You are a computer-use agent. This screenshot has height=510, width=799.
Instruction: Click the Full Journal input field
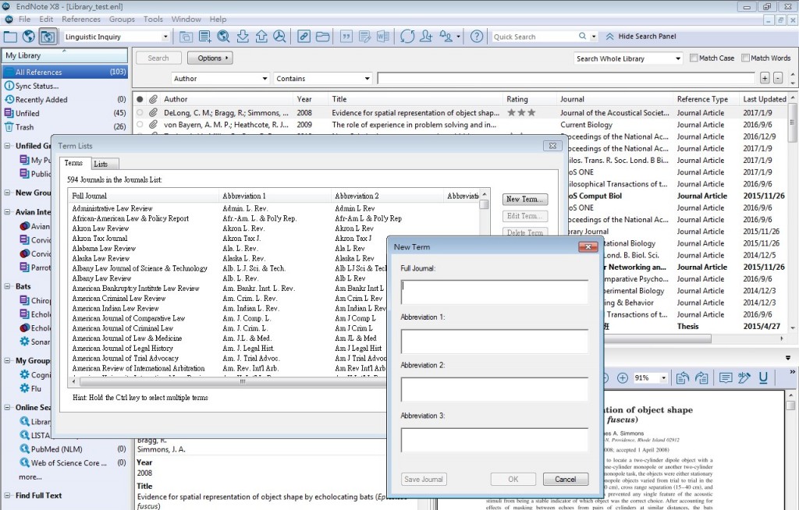(494, 292)
